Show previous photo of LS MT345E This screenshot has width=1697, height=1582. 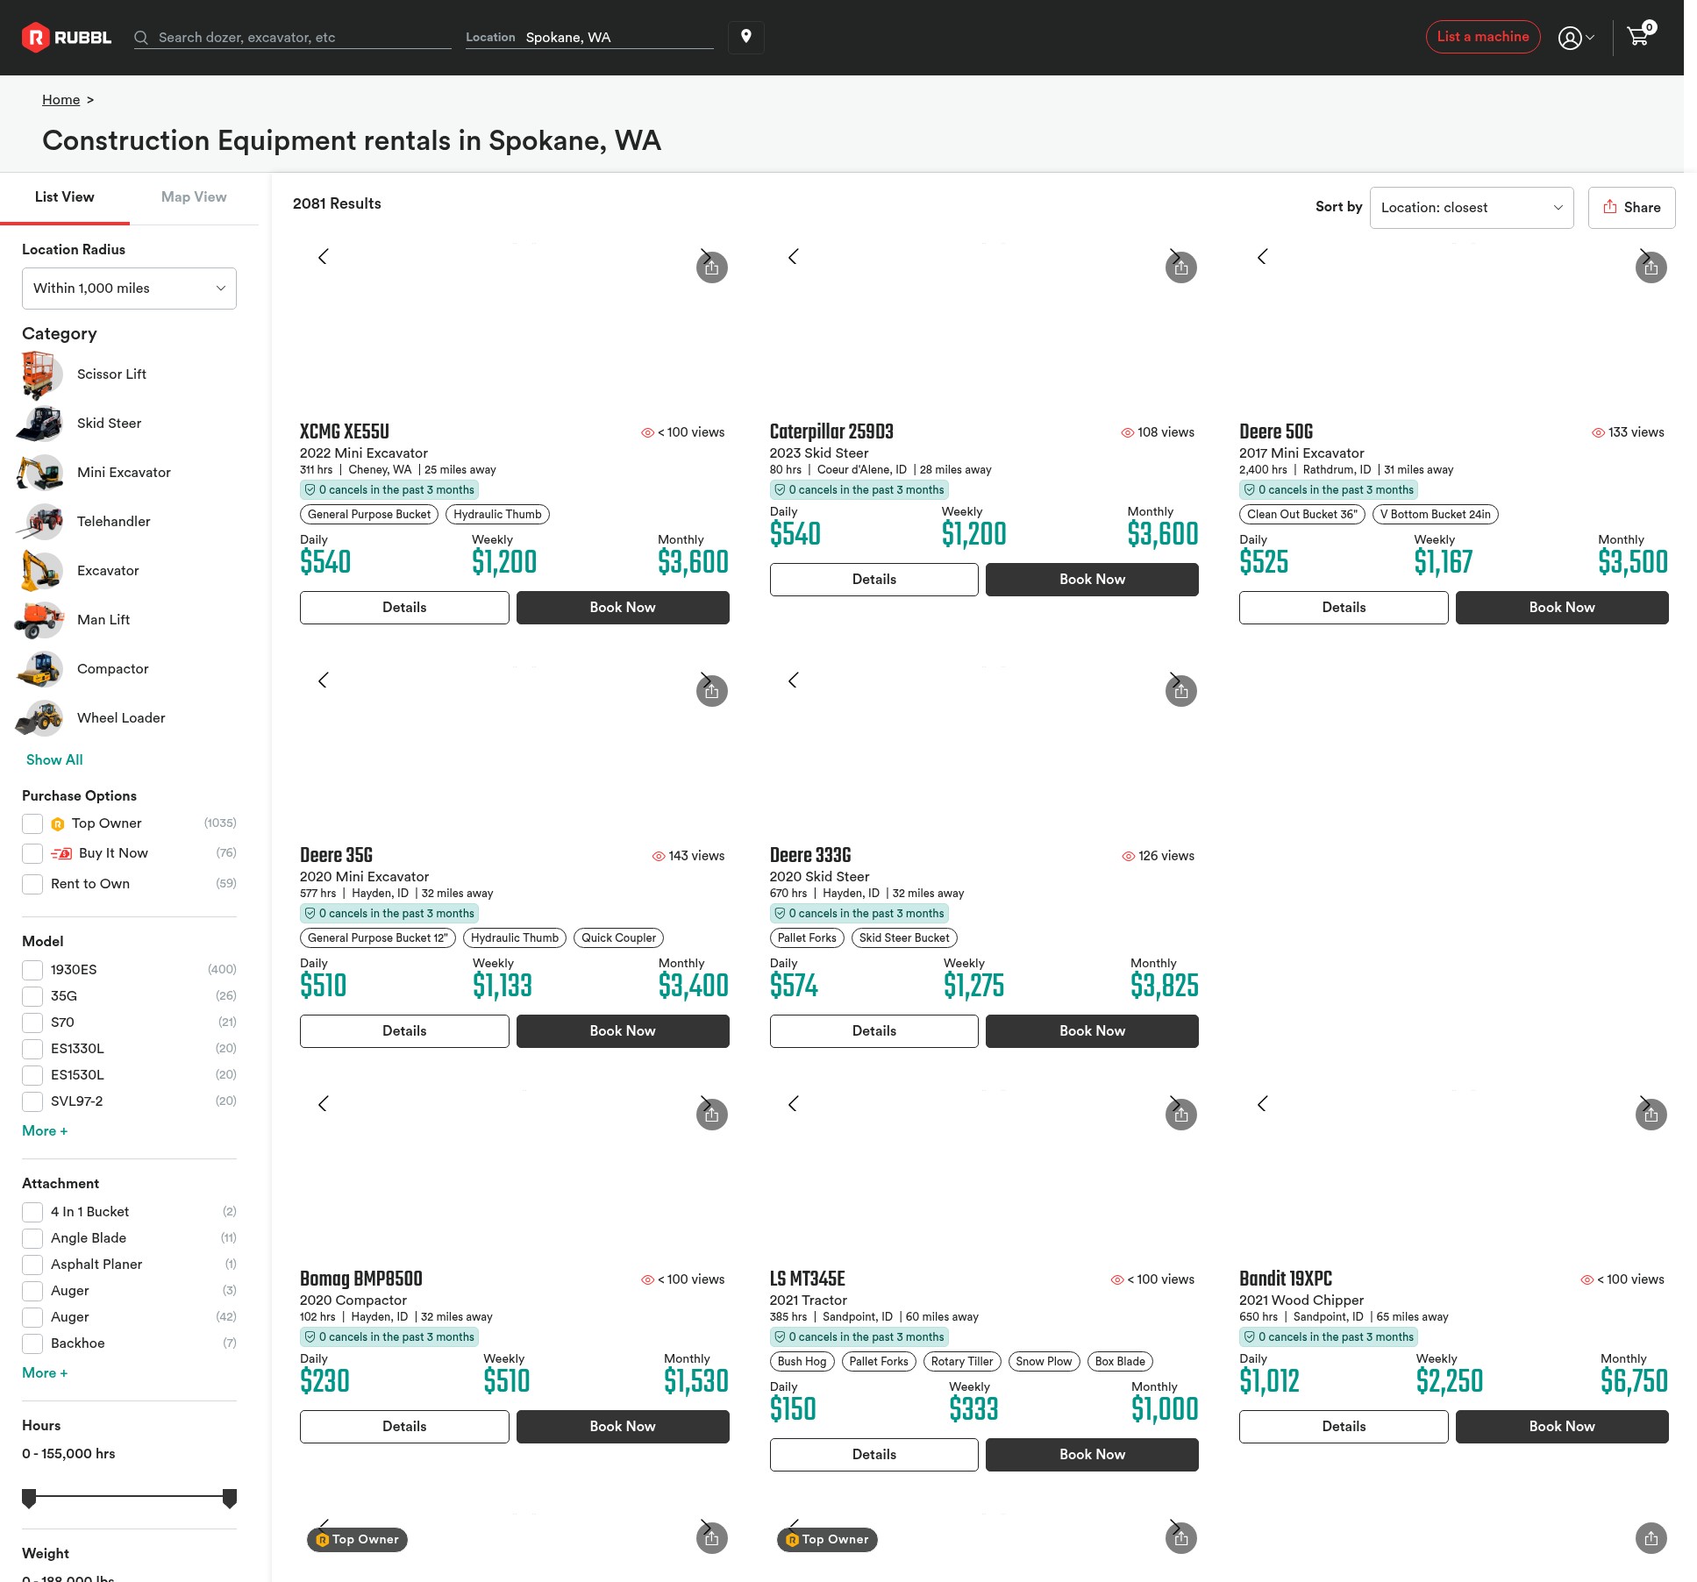pyautogui.click(x=794, y=1104)
